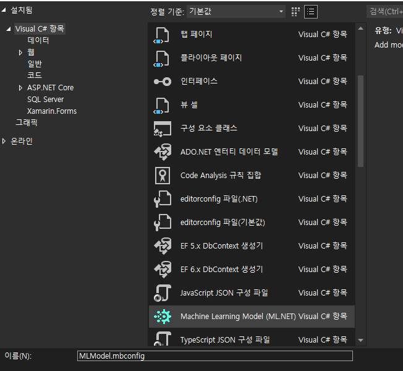Click the 웹 category label
The width and height of the screenshot is (403, 371).
[x=31, y=53]
